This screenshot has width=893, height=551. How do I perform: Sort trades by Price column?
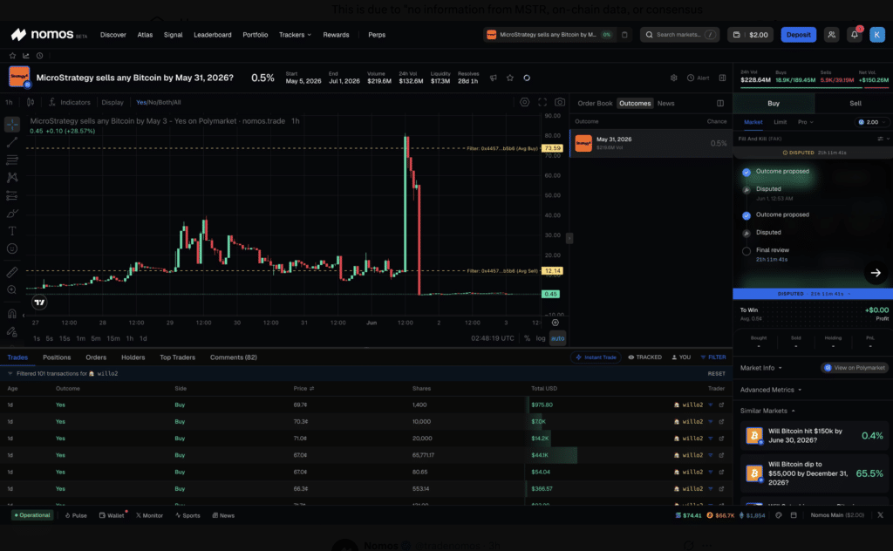pos(303,388)
